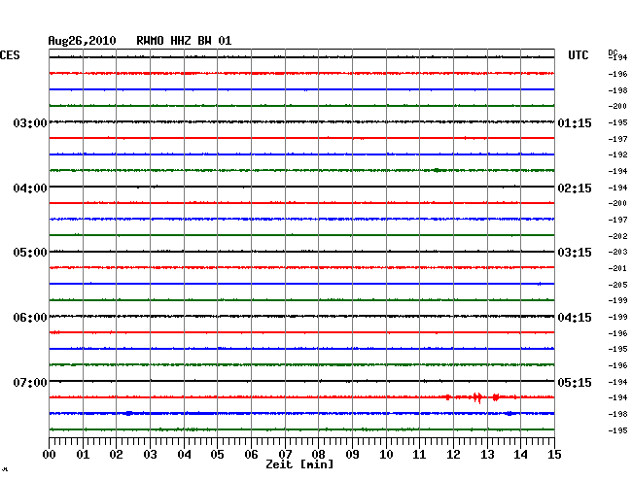Click the green blip near minute 11.5
Screen dimensions: 632x480
point(437,170)
